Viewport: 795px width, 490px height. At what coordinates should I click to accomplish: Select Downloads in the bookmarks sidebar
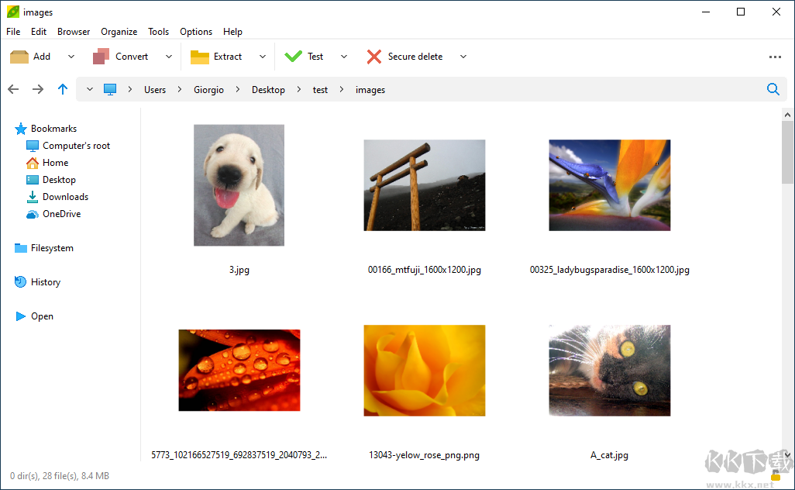65,197
